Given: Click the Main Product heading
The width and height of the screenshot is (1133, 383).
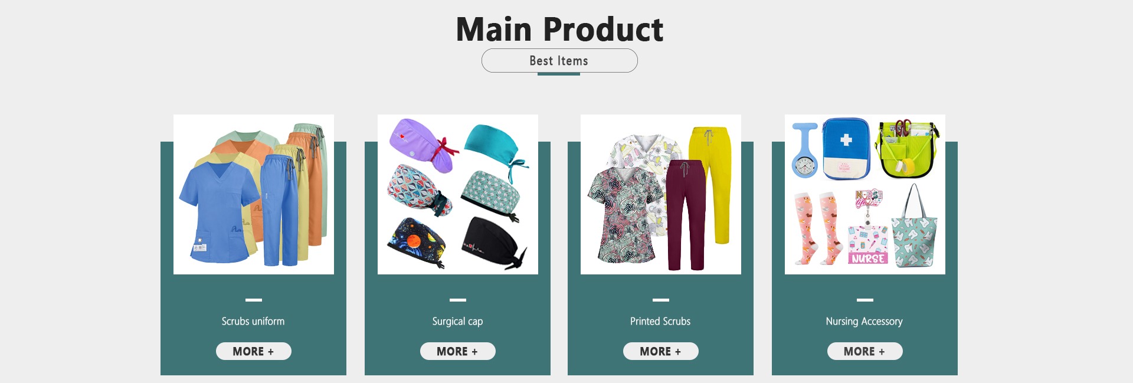Looking at the screenshot, I should pyautogui.click(x=559, y=29).
